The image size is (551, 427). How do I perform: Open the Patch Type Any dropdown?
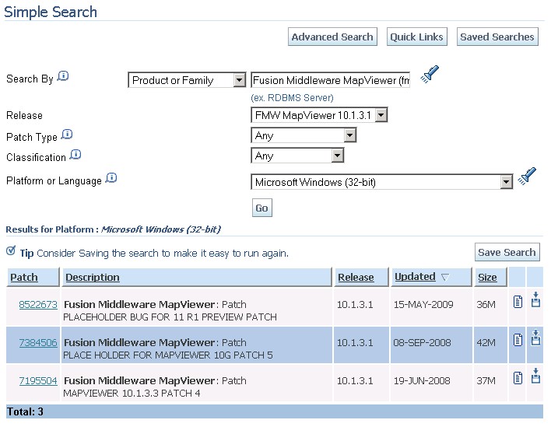click(x=349, y=135)
